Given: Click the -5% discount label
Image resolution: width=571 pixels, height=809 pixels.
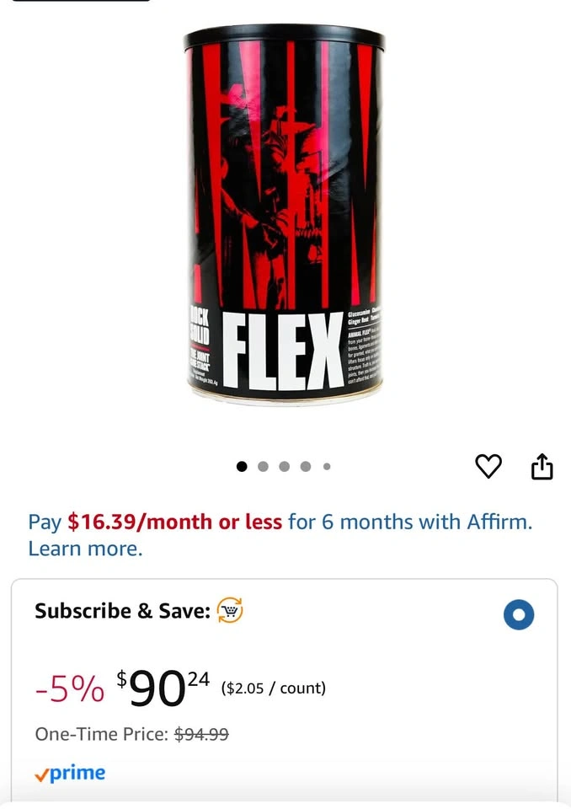Looking at the screenshot, I should tap(70, 689).
